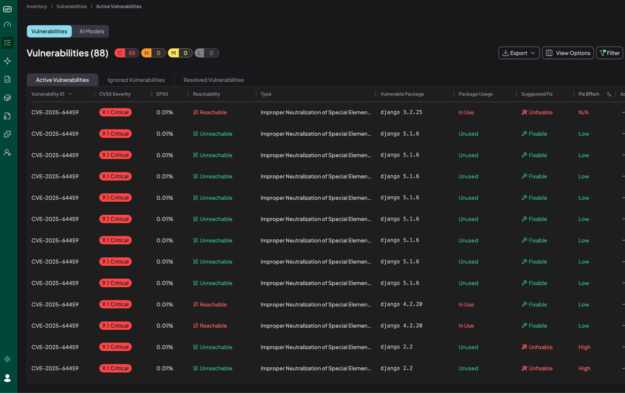The image size is (625, 393).
Task: Click the sparkle AI icon in sidebar
Action: tap(7, 61)
